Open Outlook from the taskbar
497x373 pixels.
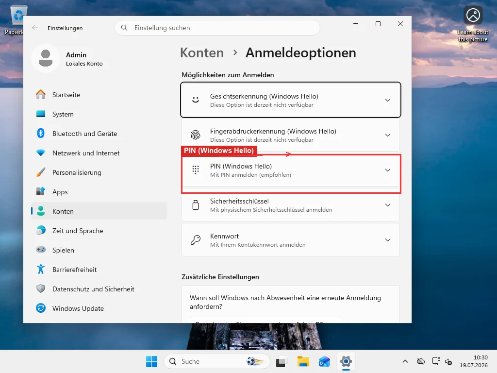(325, 361)
